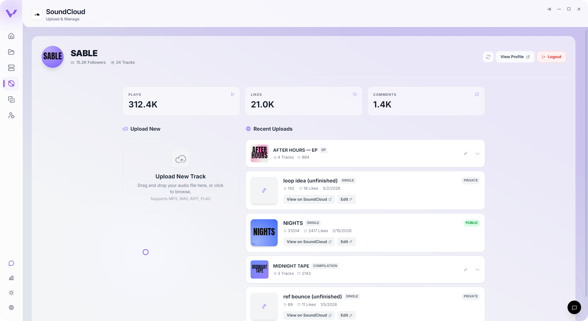Click the loop idea placeholder artwork
Viewport: 588px width, 321px height.
click(x=264, y=190)
